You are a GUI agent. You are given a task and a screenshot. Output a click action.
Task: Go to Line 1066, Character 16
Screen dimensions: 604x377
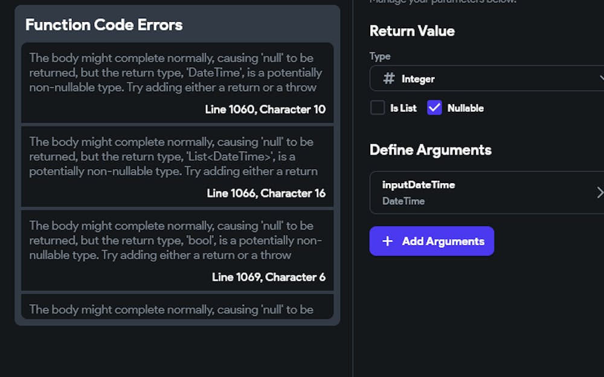tap(266, 193)
